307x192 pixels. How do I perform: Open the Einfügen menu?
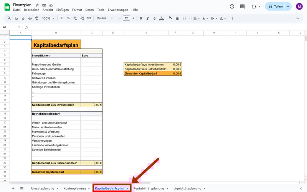coord(63,10)
